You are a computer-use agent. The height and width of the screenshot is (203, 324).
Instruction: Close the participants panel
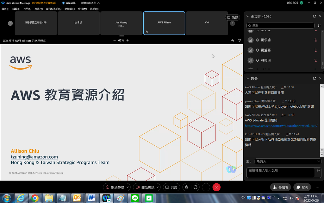click(x=320, y=16)
